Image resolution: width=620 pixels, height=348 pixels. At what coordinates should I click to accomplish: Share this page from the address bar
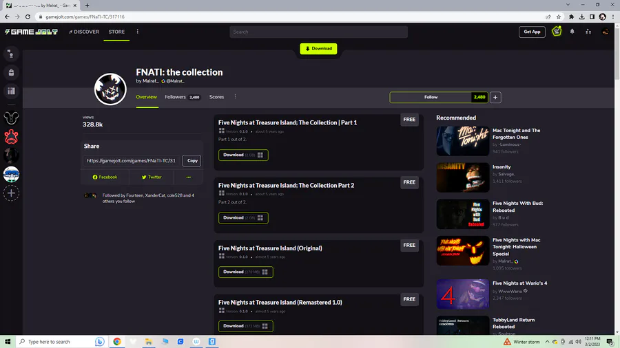point(548,17)
